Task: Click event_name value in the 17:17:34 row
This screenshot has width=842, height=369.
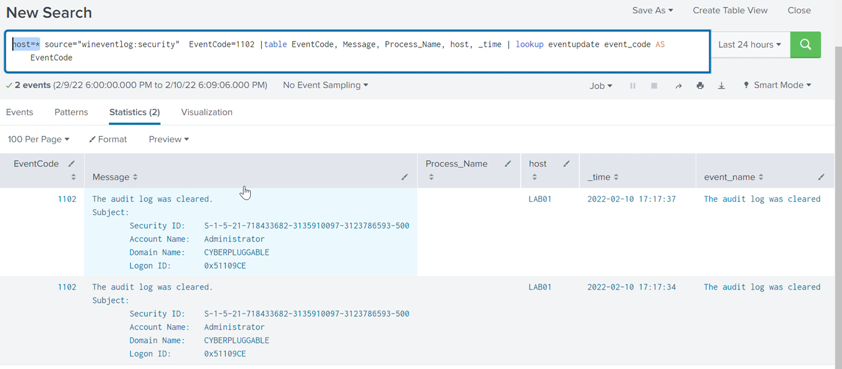Action: pos(762,287)
